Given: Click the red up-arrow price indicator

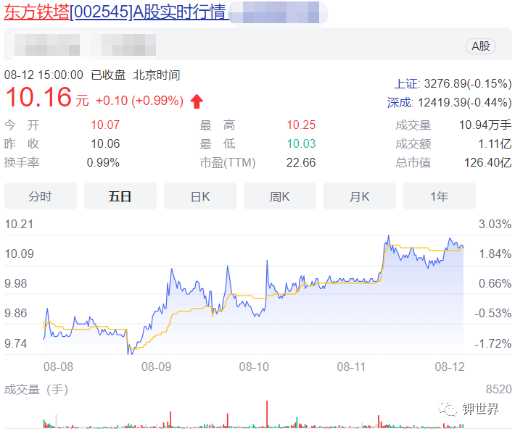Looking at the screenshot, I should 197,101.
